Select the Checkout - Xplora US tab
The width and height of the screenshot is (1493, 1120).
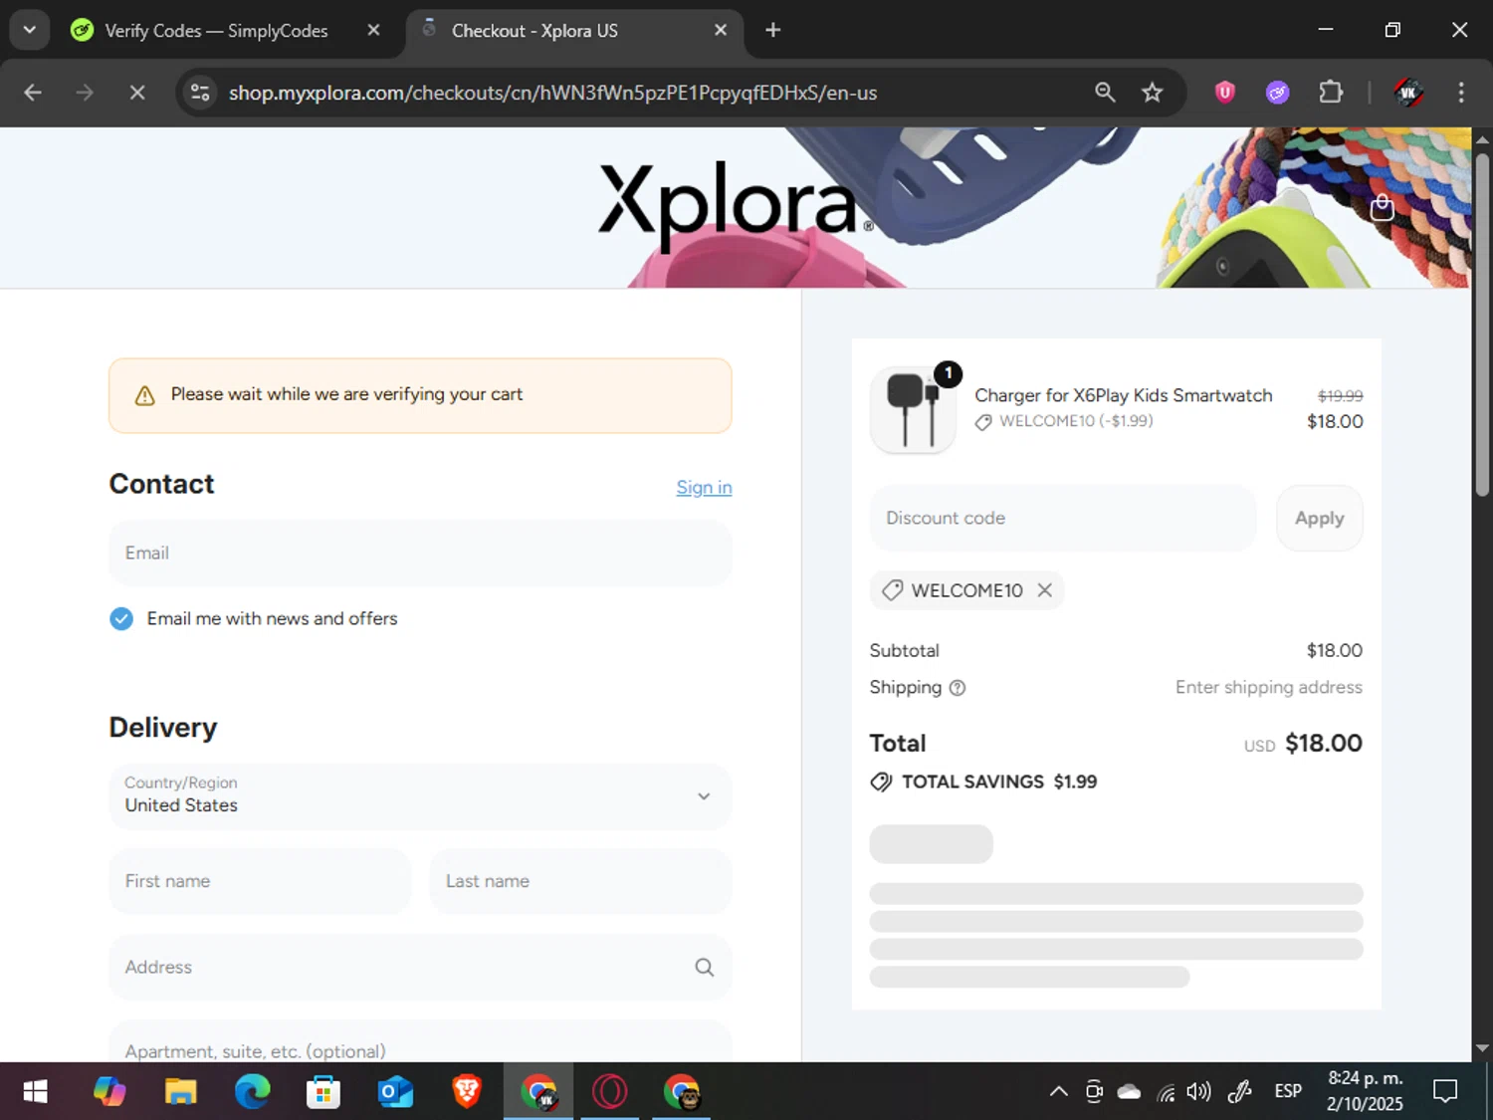pos(574,30)
